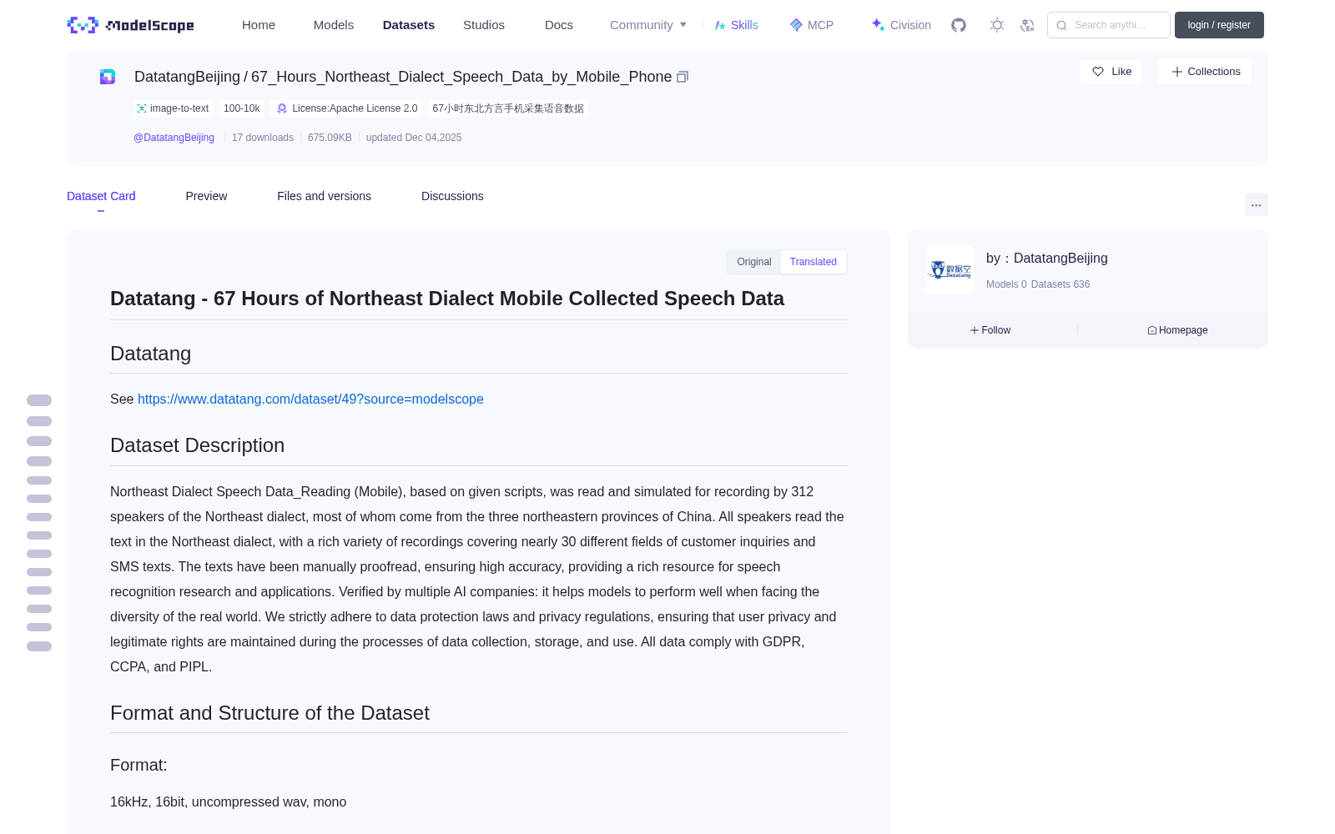The image size is (1335, 834).
Task: Click the 'Models 0' count
Action: coord(1006,284)
